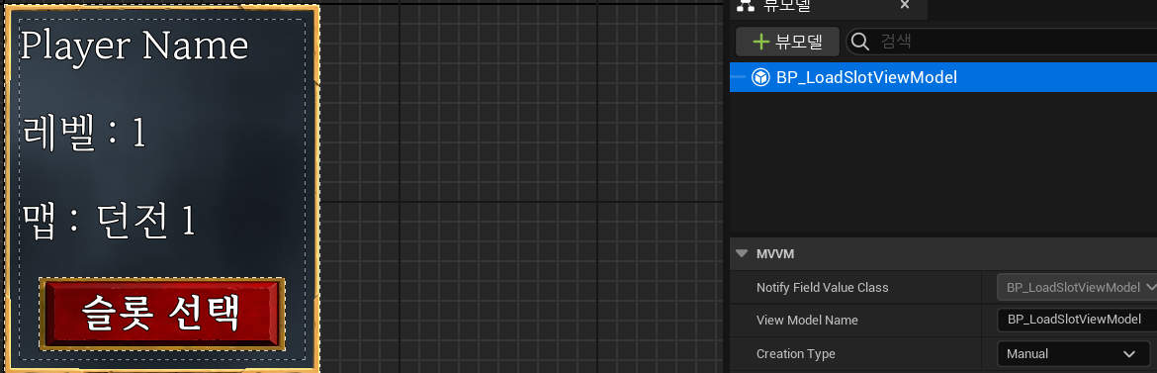Collapse the MVVM section
This screenshot has height=373, width=1157.
tap(742, 253)
